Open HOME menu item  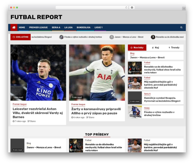click(x=22, y=28)
